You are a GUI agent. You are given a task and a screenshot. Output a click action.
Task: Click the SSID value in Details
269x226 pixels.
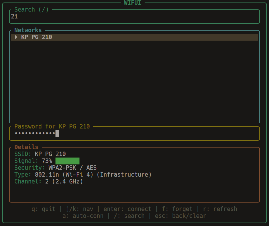point(50,154)
